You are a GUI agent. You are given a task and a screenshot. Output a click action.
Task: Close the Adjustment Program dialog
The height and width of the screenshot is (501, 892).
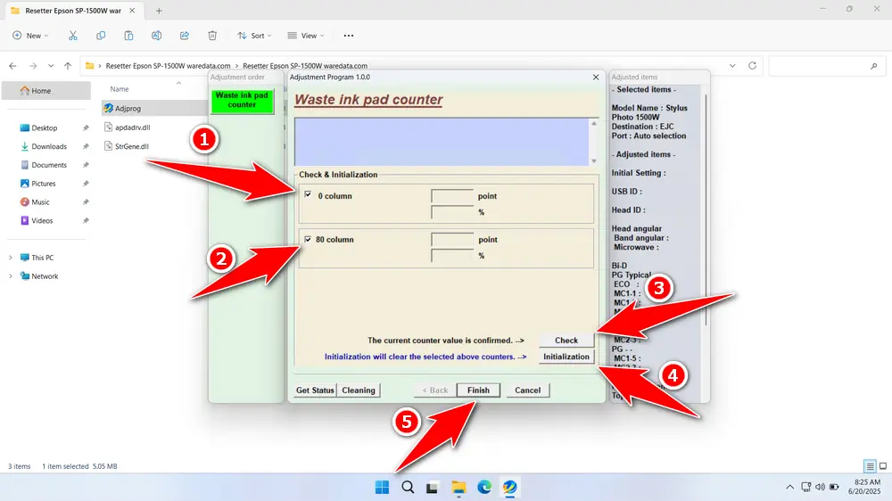[x=596, y=77]
